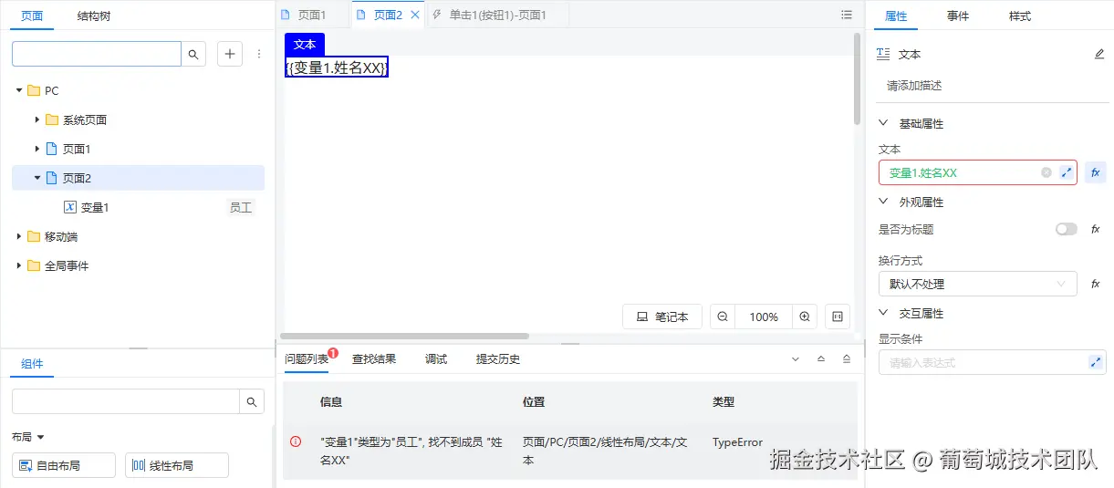Click the TypeError cell in problem list
Image resolution: width=1114 pixels, height=488 pixels.
[737, 441]
